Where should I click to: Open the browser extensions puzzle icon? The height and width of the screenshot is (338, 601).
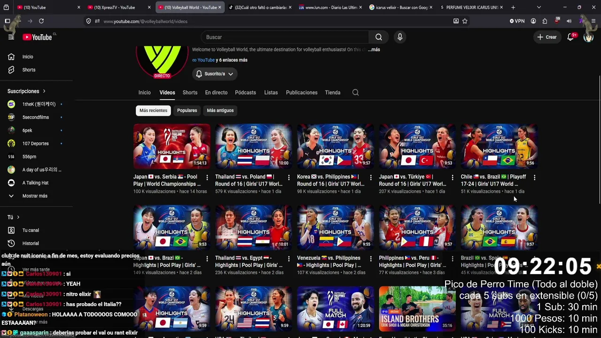(545, 21)
